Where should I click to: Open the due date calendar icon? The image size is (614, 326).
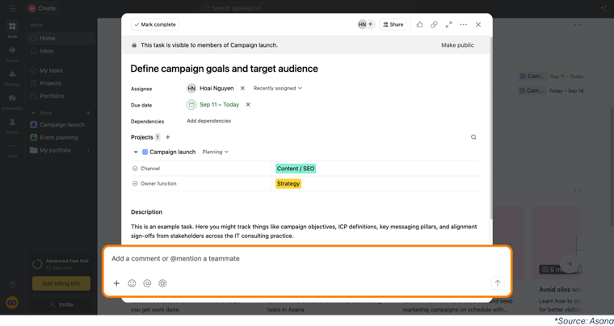coord(191,104)
